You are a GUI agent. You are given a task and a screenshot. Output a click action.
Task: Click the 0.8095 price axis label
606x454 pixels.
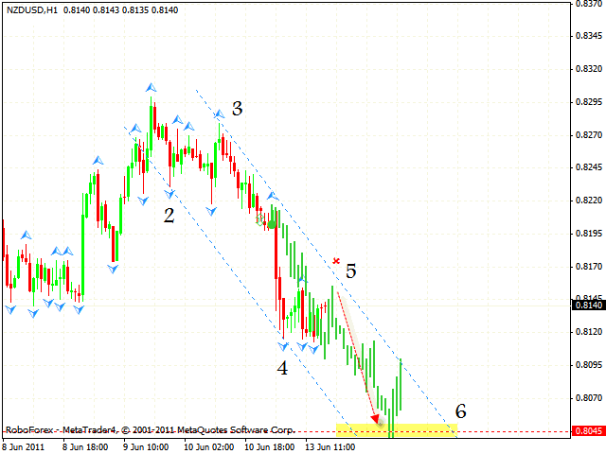(x=589, y=365)
